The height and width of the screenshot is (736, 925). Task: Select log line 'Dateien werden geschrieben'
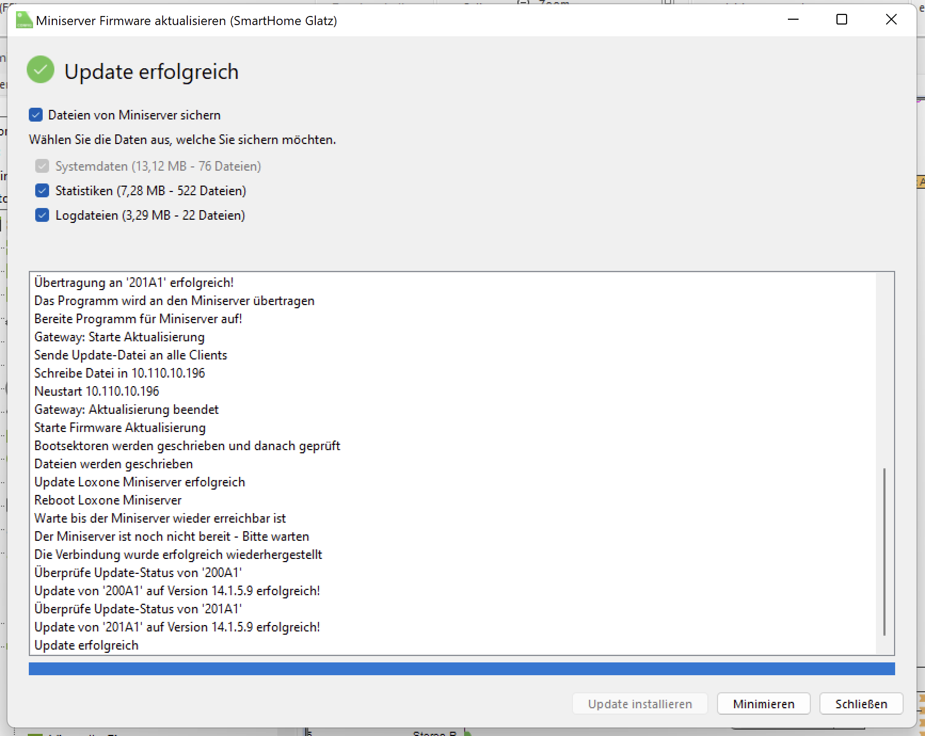(114, 463)
